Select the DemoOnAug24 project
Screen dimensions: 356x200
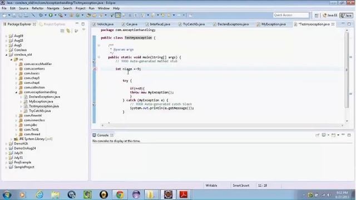click(24, 148)
